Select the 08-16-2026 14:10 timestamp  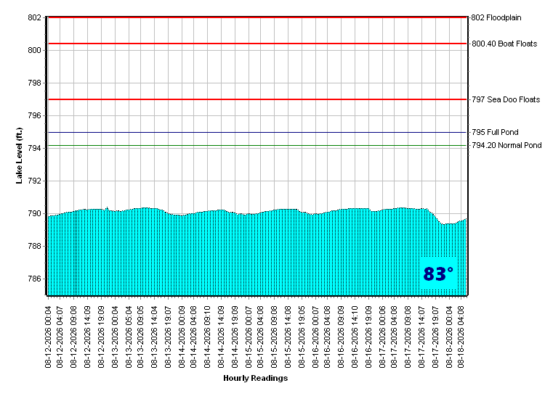354,337
